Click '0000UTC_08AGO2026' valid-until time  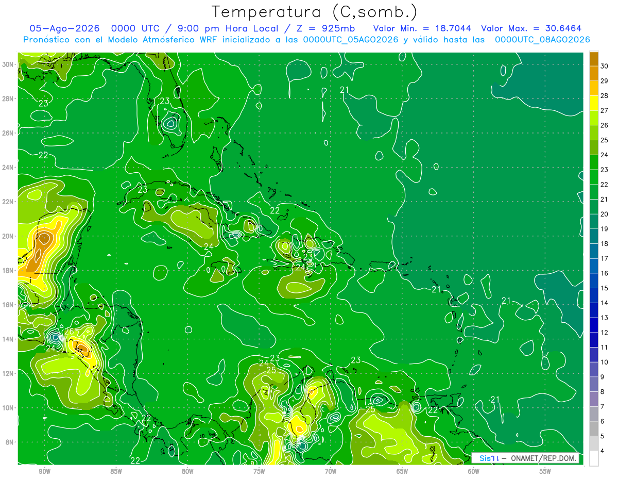point(542,40)
